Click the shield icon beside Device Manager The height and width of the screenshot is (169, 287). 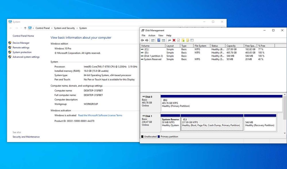click(10, 43)
